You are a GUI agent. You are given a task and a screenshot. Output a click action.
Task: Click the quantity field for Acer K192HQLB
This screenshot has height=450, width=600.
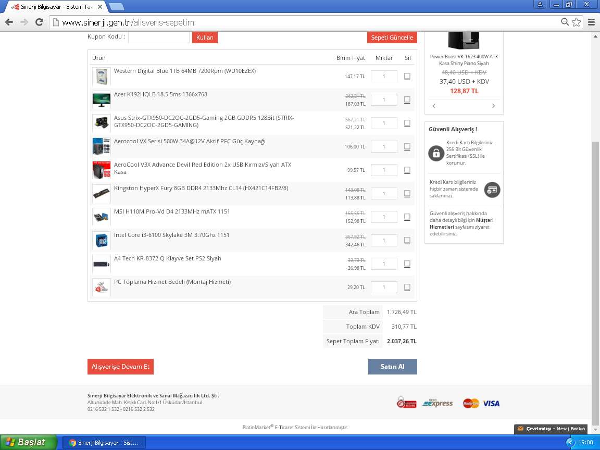click(x=384, y=100)
